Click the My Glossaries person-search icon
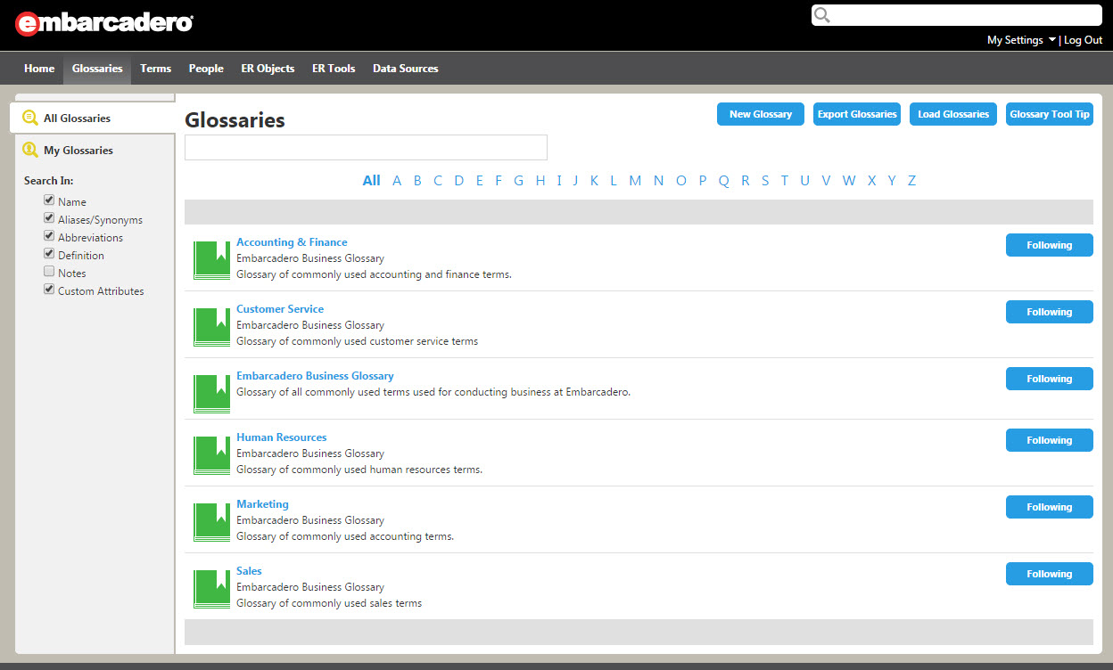The height and width of the screenshot is (670, 1113). tap(30, 150)
